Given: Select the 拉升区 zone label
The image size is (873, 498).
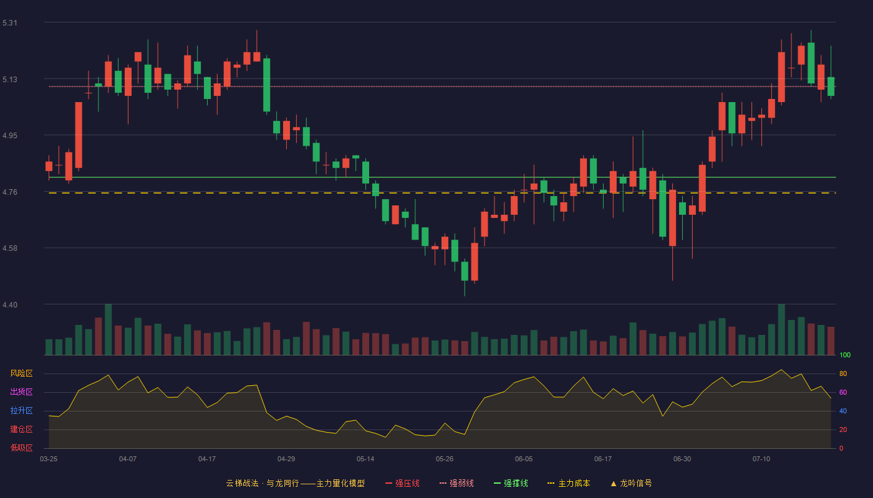Looking at the screenshot, I should [21, 411].
